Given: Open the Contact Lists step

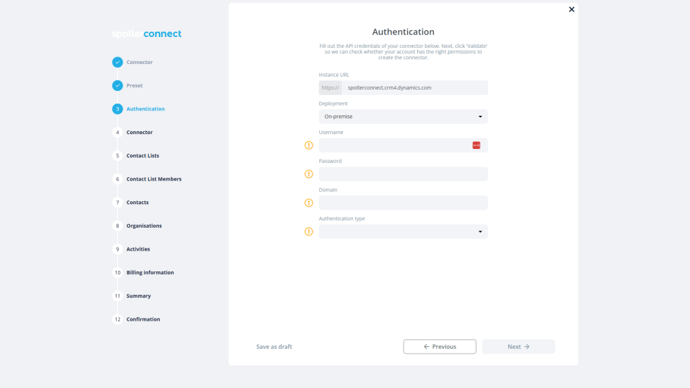Looking at the screenshot, I should [x=143, y=156].
